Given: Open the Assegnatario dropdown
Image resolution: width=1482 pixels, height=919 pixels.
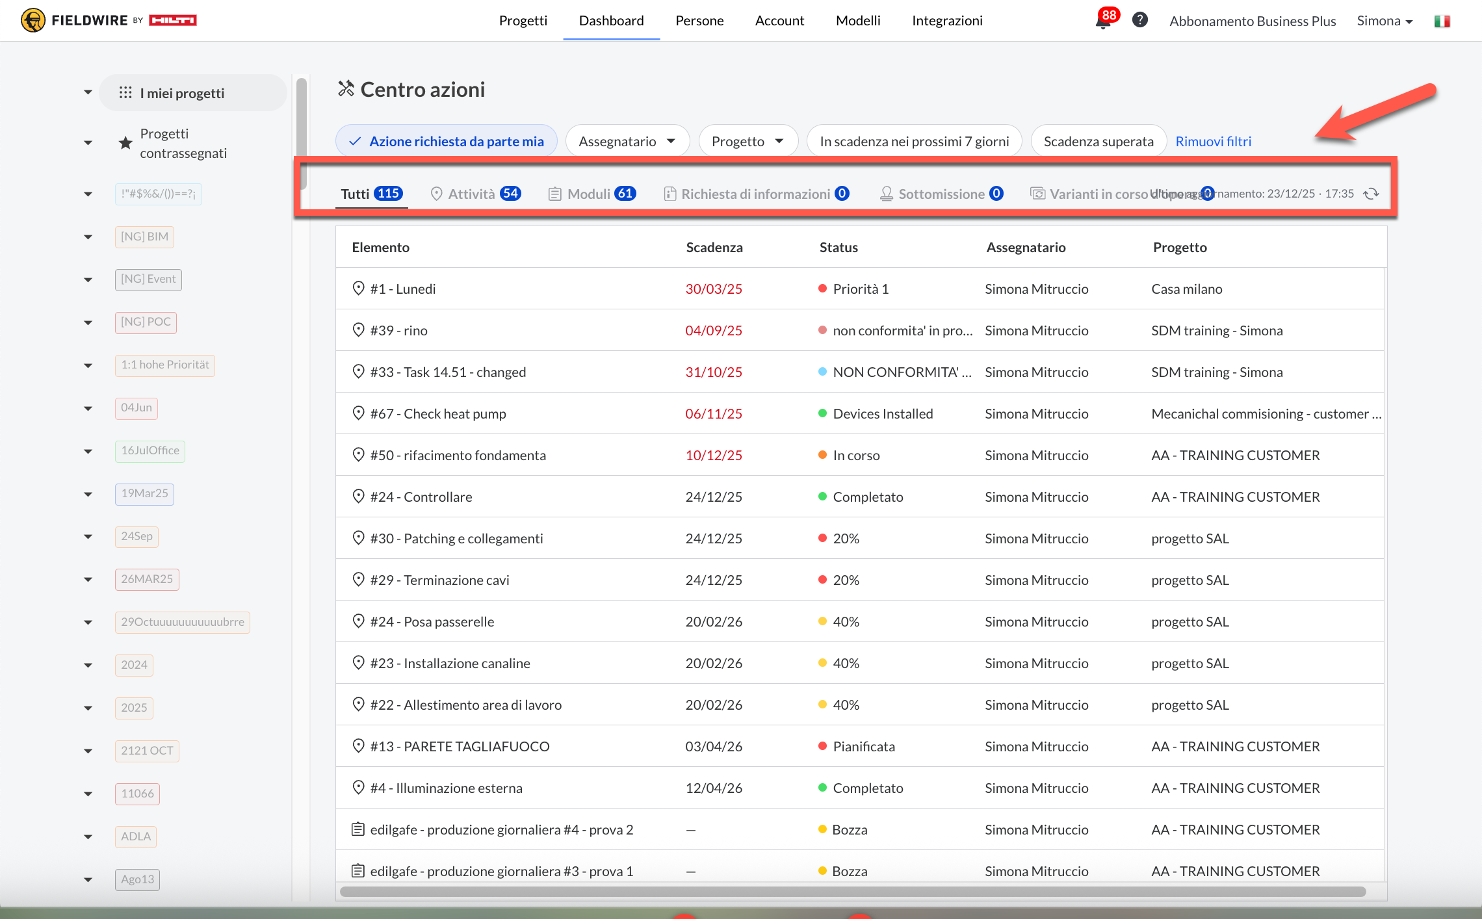Looking at the screenshot, I should click(x=627, y=141).
